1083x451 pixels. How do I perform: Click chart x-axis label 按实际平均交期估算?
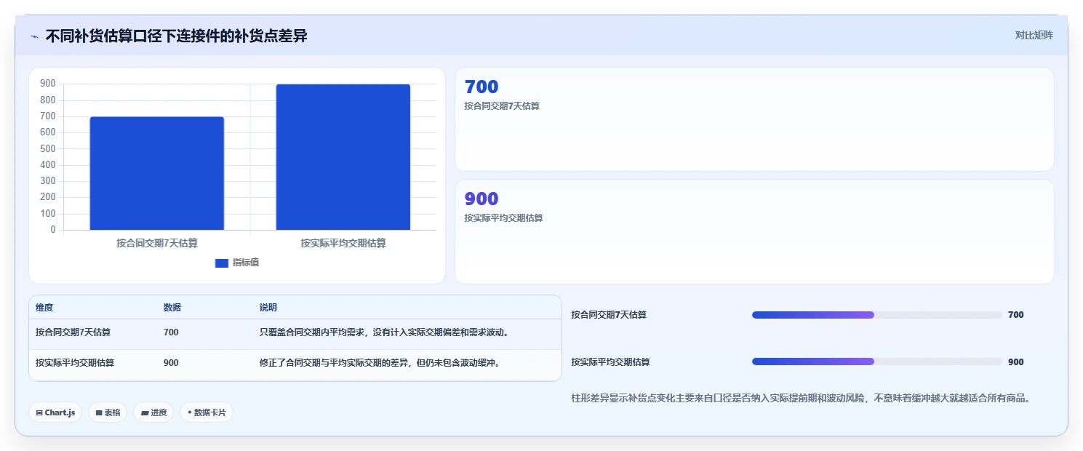tap(343, 243)
